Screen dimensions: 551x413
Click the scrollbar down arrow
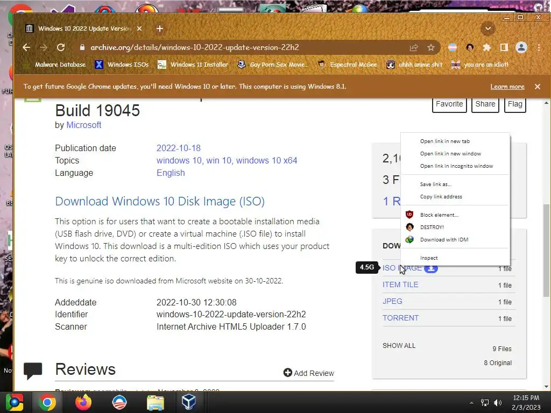click(546, 387)
